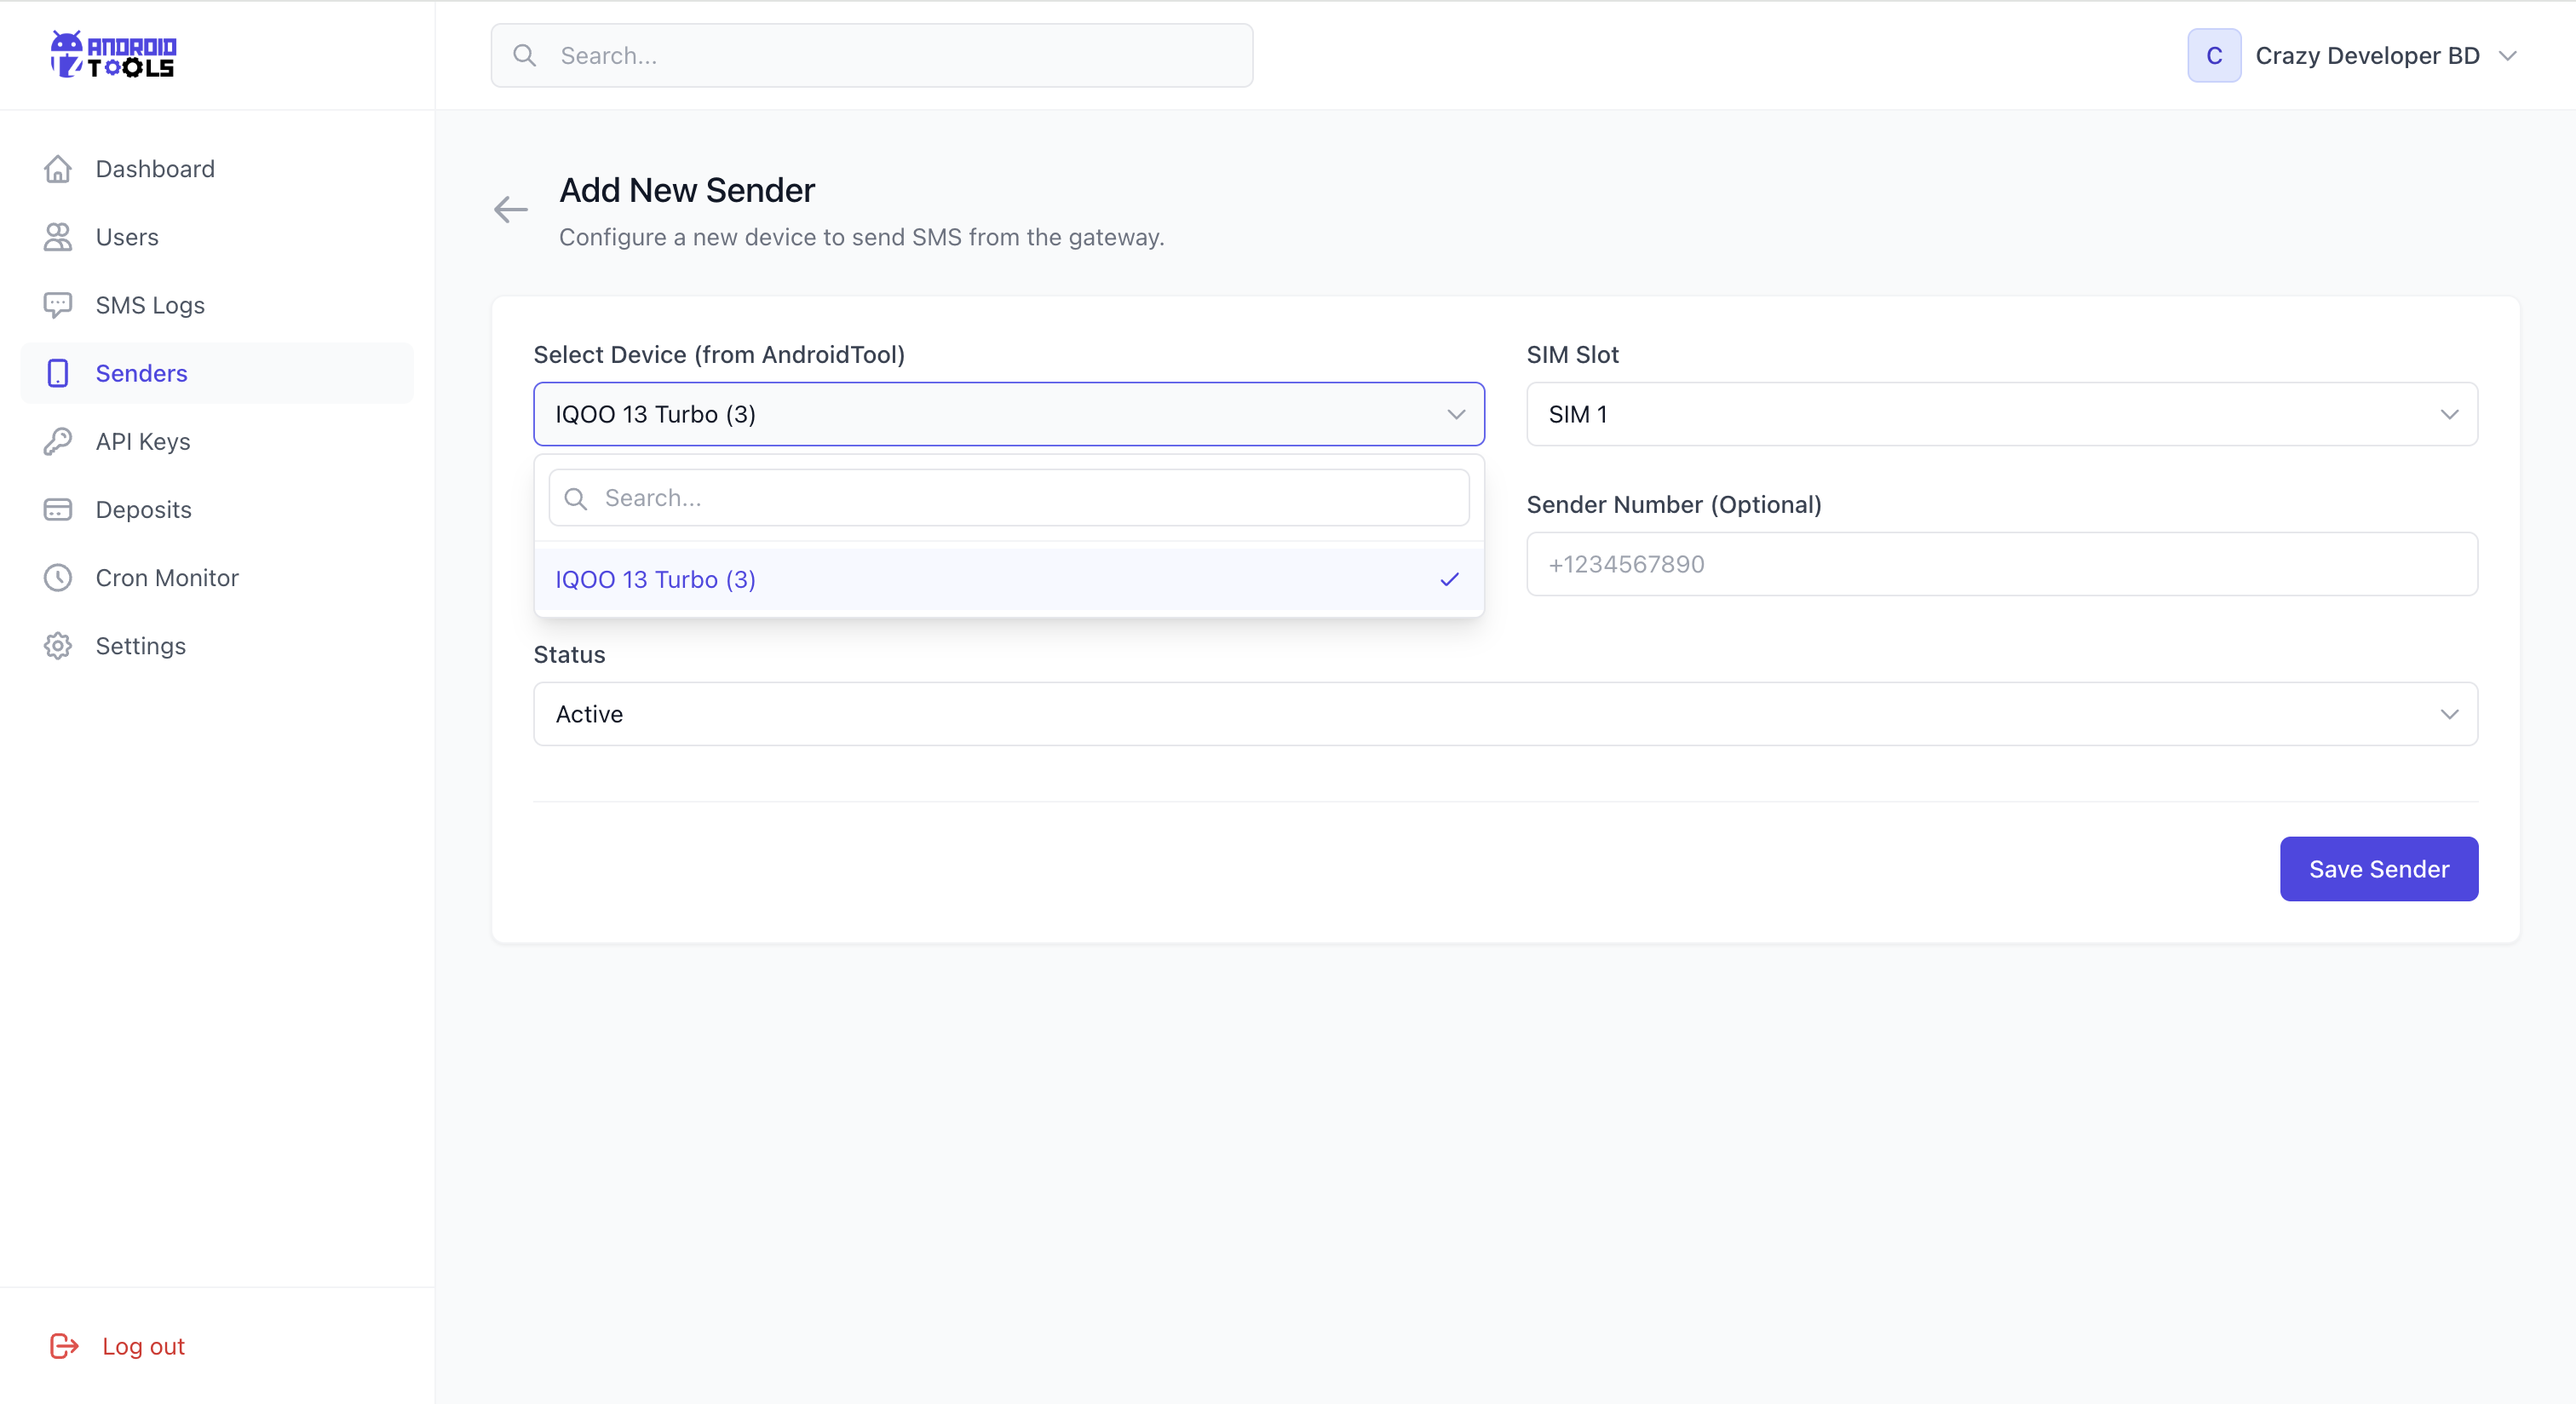Focus the Sender Number input field
This screenshot has width=2576, height=1404.
2002,564
